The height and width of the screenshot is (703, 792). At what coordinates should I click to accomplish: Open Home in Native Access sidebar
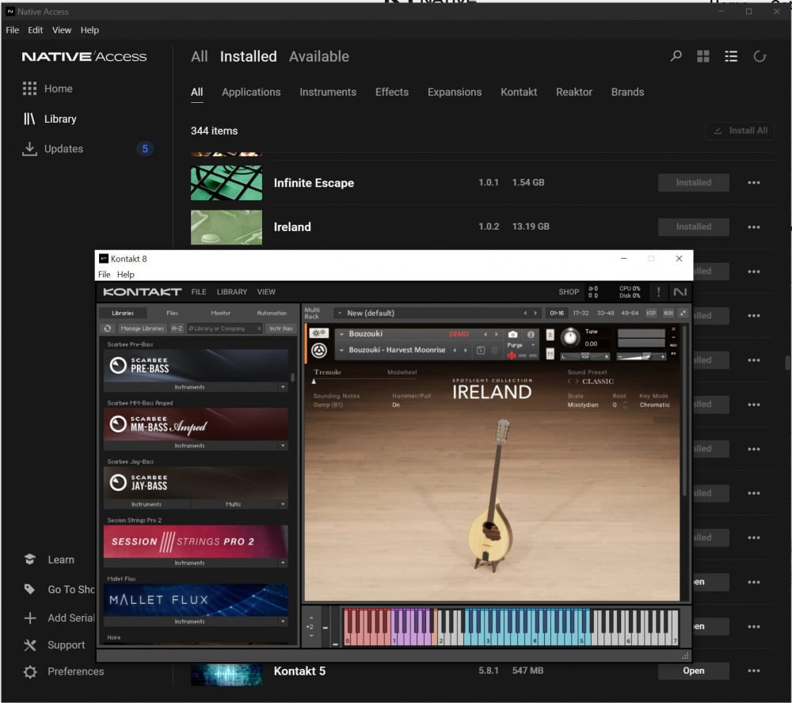coord(48,89)
